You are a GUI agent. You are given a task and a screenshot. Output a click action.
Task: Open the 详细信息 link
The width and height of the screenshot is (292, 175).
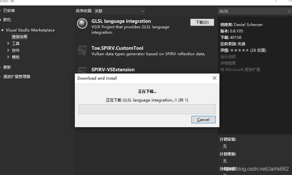pos(228,63)
